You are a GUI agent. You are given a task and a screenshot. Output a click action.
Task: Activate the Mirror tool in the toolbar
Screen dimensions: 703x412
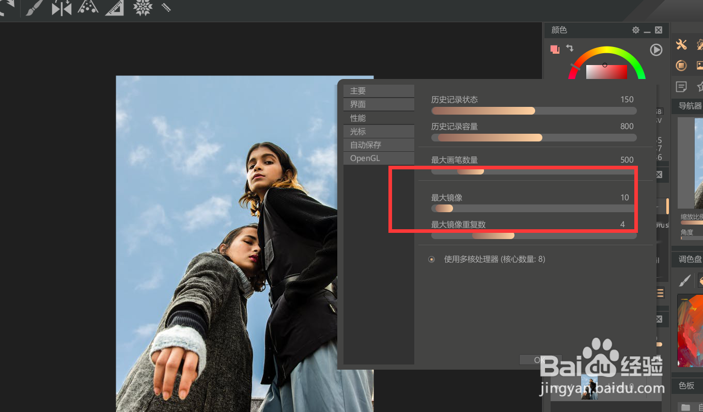click(x=61, y=8)
